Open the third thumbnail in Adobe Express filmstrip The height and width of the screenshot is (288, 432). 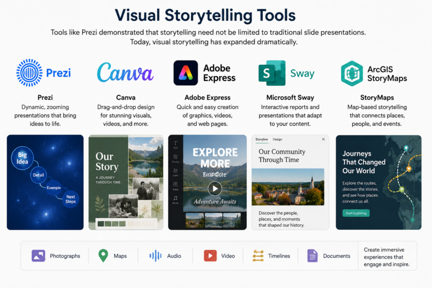[x=232, y=220]
